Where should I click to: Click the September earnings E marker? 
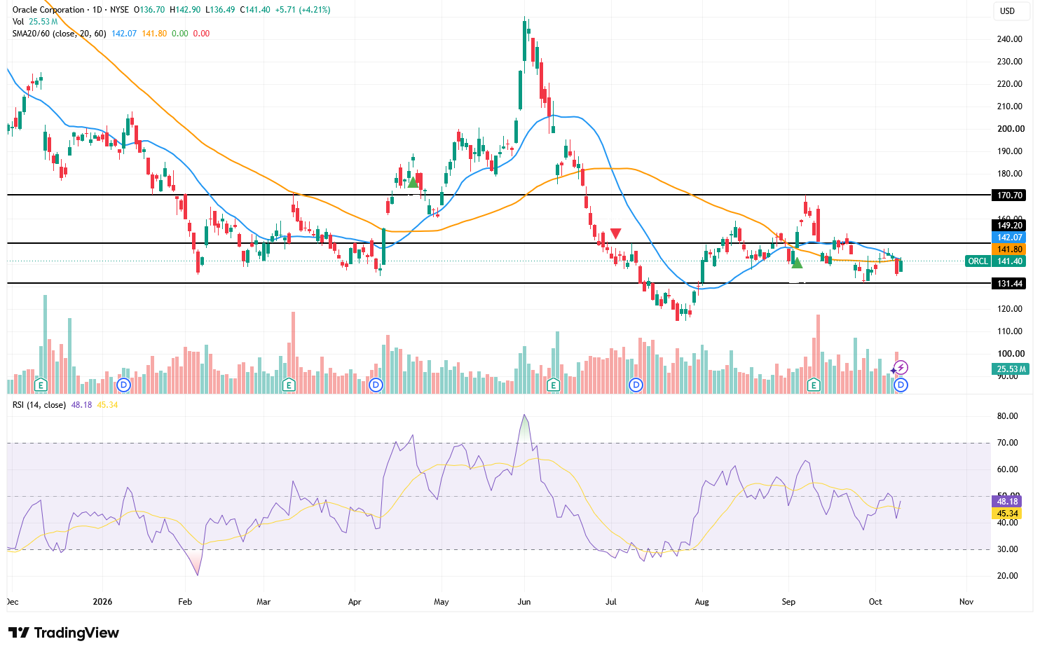[814, 385]
